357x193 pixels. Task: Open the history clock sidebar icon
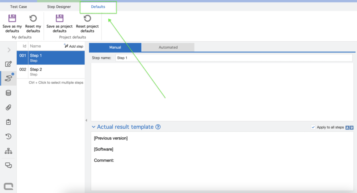click(x=8, y=137)
